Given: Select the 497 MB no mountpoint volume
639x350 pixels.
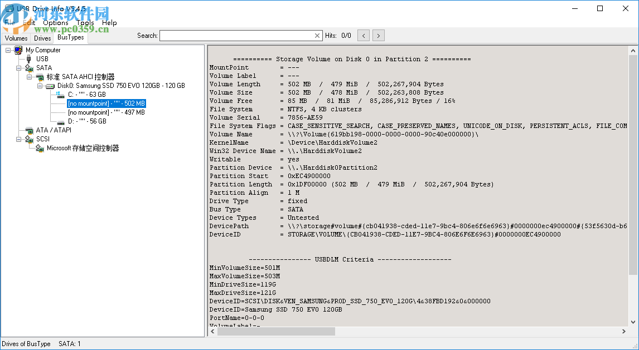Looking at the screenshot, I should tap(106, 112).
